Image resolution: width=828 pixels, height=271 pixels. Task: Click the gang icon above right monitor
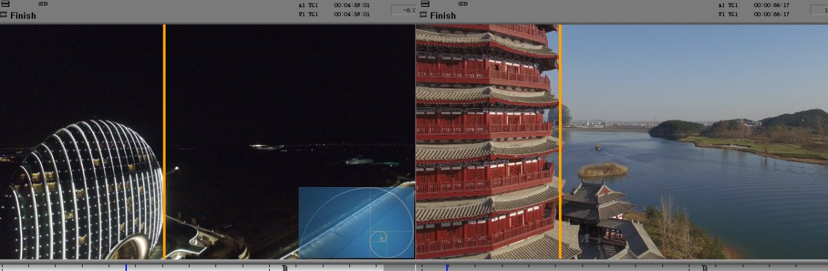point(462,4)
